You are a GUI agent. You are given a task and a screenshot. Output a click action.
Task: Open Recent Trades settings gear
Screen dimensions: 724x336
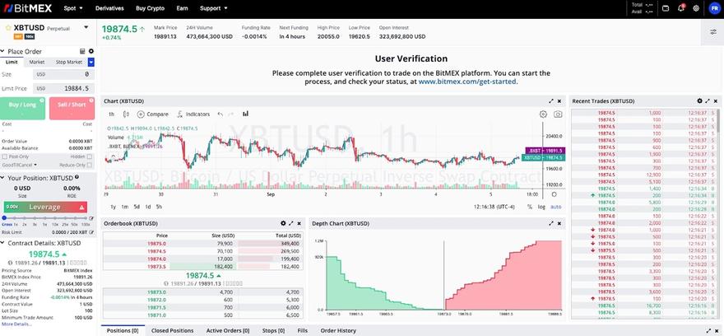(x=699, y=100)
